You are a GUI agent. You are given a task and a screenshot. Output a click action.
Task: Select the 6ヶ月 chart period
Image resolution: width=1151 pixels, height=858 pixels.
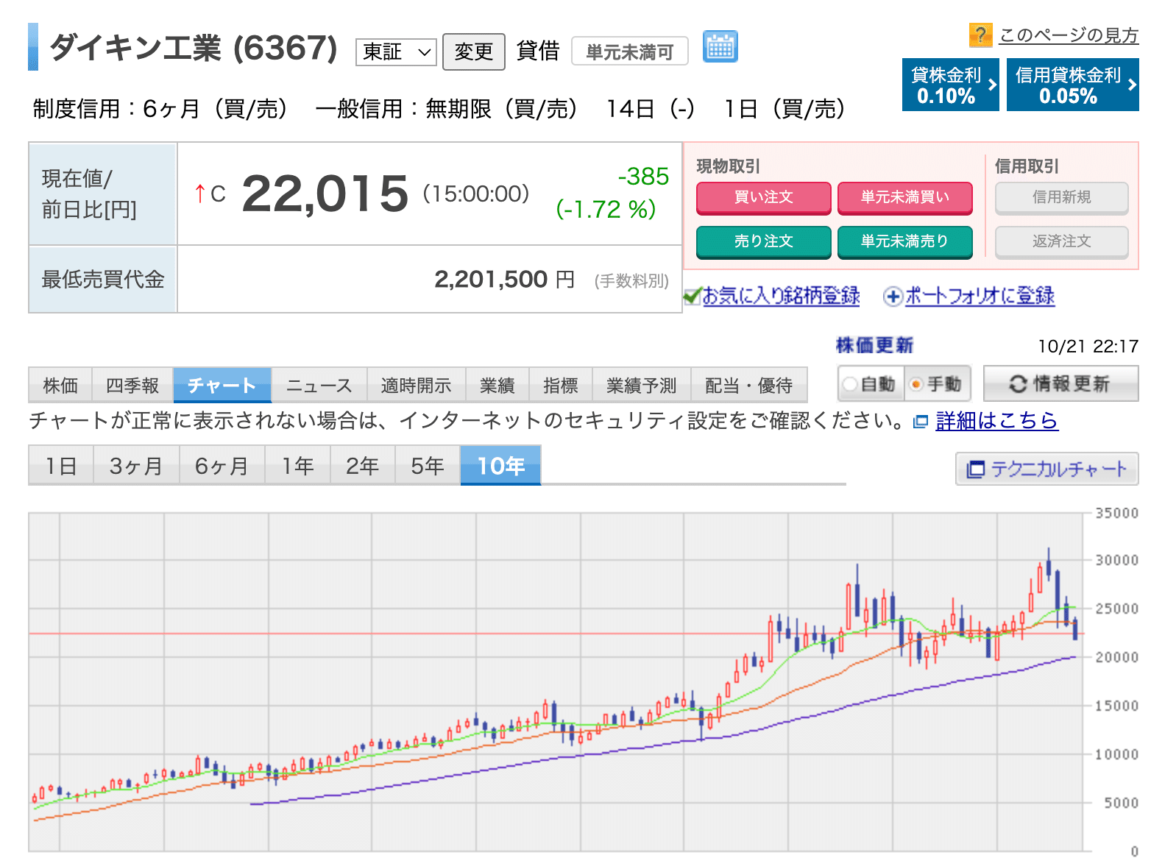point(222,465)
